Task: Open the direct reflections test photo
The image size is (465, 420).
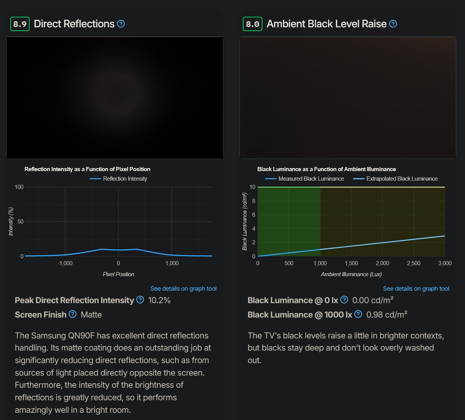Action: tap(115, 98)
